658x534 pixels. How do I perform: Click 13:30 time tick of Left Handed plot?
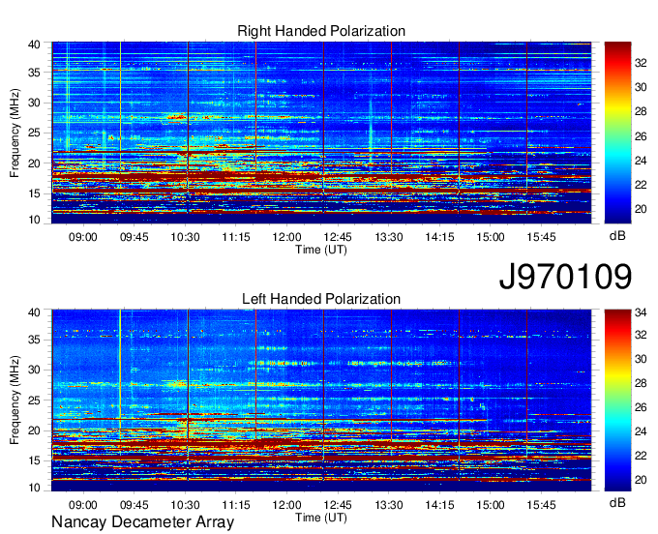(389, 505)
